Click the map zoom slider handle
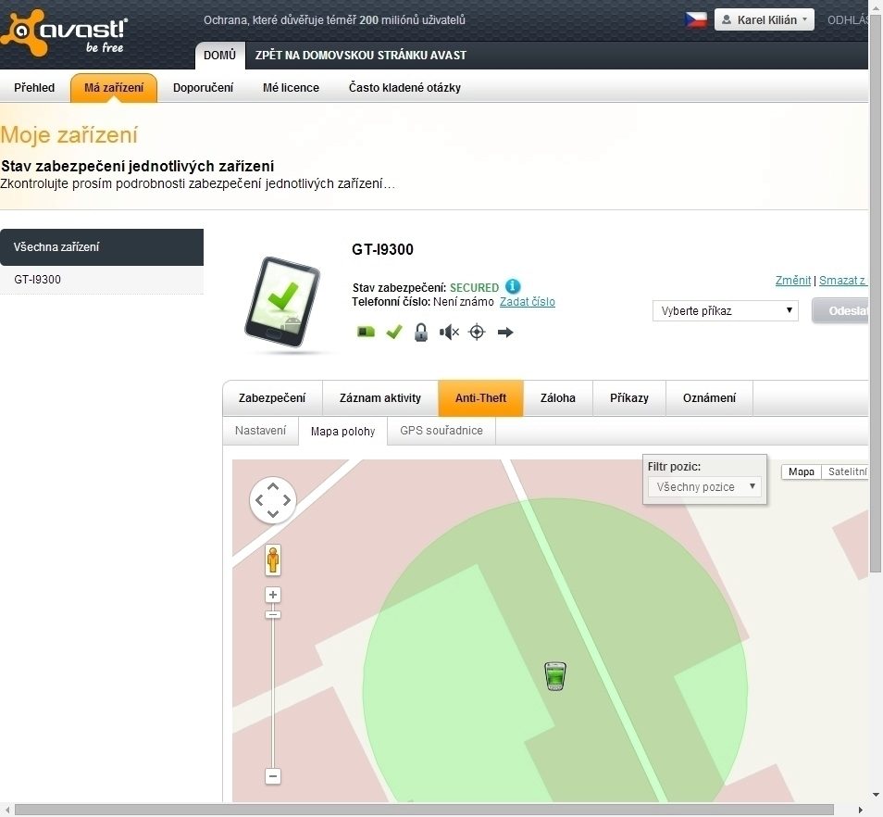The height and width of the screenshot is (817, 883). 273,614
